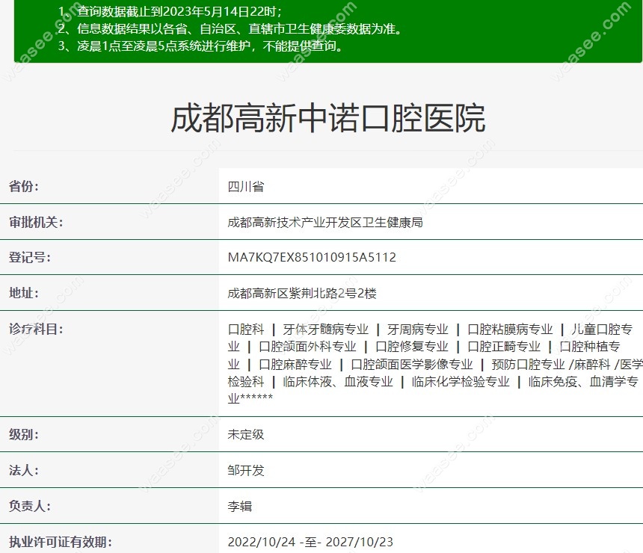Click the 省份 row label

coord(24,186)
